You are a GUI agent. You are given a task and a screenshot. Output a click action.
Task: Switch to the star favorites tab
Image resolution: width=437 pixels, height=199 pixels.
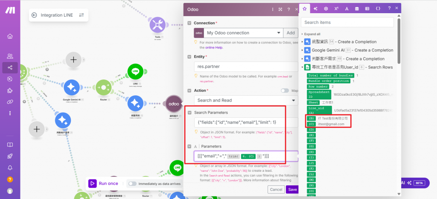pos(305,9)
